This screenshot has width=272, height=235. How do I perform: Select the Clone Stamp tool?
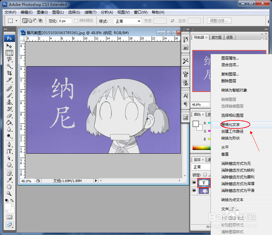click(x=9, y=102)
